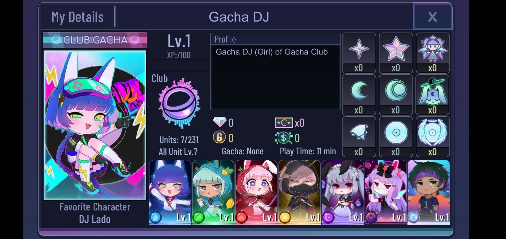The image size is (506, 239).
Task: Open the Club emblem orb
Action: click(x=180, y=104)
